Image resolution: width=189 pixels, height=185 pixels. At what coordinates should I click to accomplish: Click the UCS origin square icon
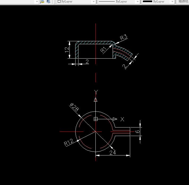(96, 119)
